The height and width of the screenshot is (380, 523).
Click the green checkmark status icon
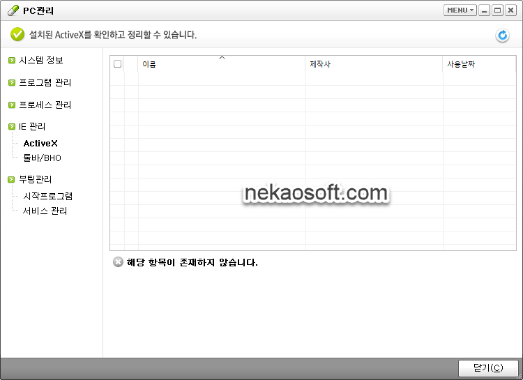coord(17,34)
